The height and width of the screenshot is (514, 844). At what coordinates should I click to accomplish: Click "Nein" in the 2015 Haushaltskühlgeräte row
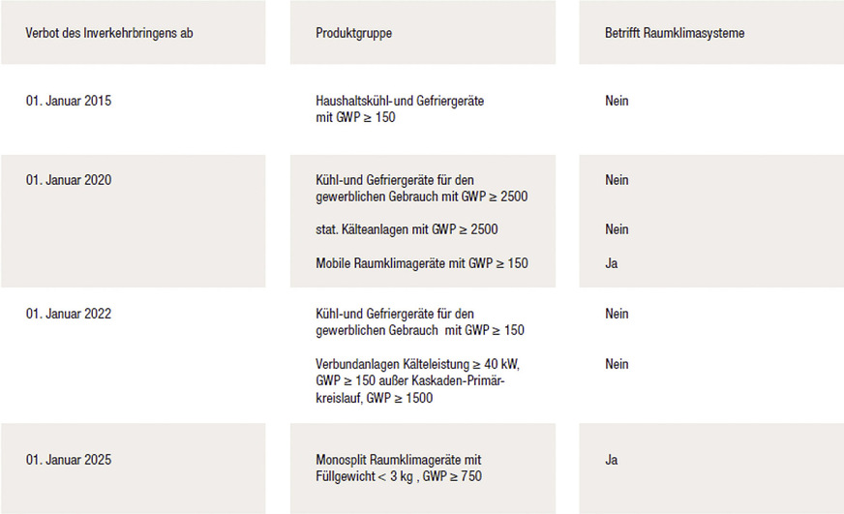pyautogui.click(x=617, y=101)
